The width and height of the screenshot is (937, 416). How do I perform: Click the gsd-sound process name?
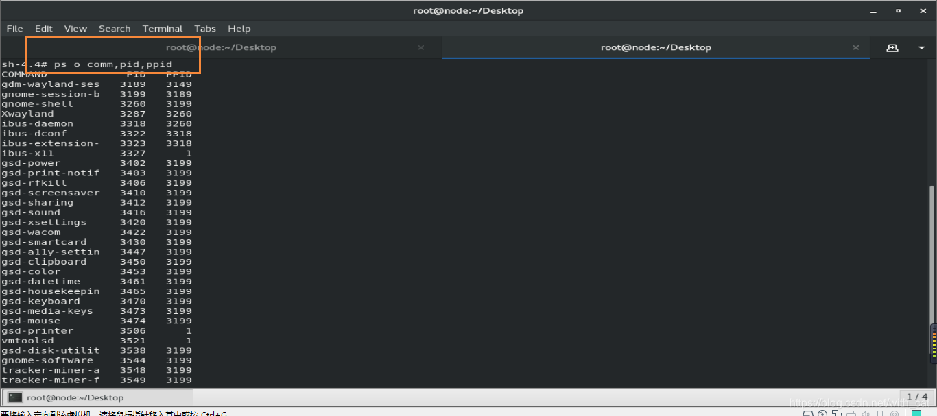click(31, 212)
